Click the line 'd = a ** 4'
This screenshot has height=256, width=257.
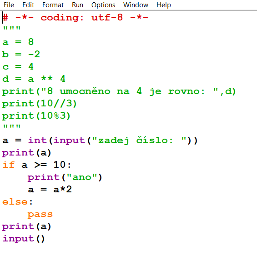click(34, 79)
